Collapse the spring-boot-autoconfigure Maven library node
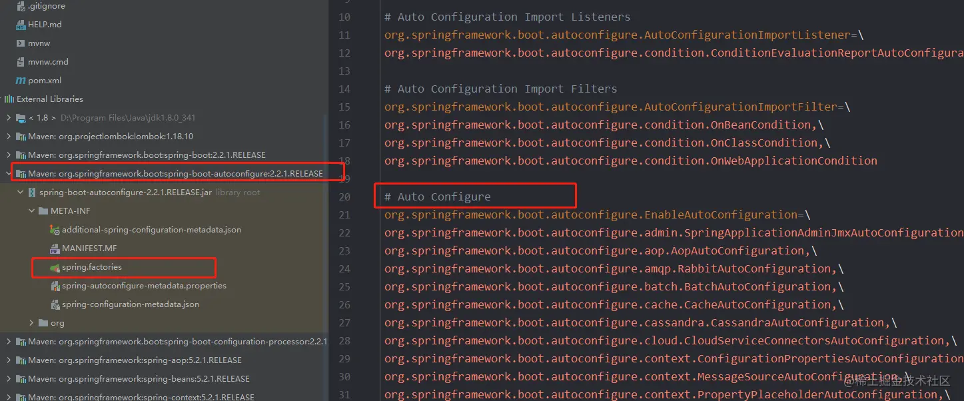Viewport: 964px width, 401px height. pos(8,174)
